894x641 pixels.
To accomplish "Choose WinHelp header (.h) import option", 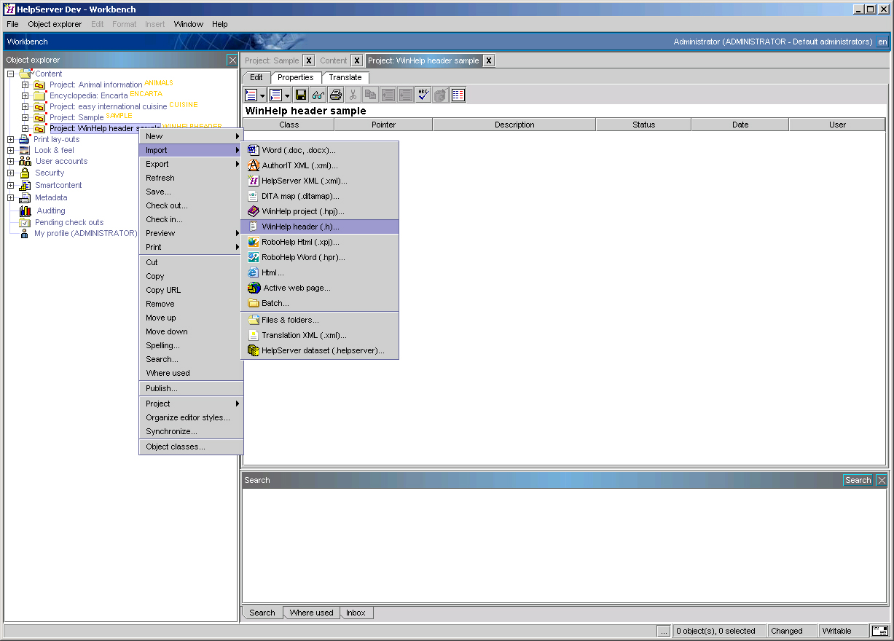I will pyautogui.click(x=302, y=227).
